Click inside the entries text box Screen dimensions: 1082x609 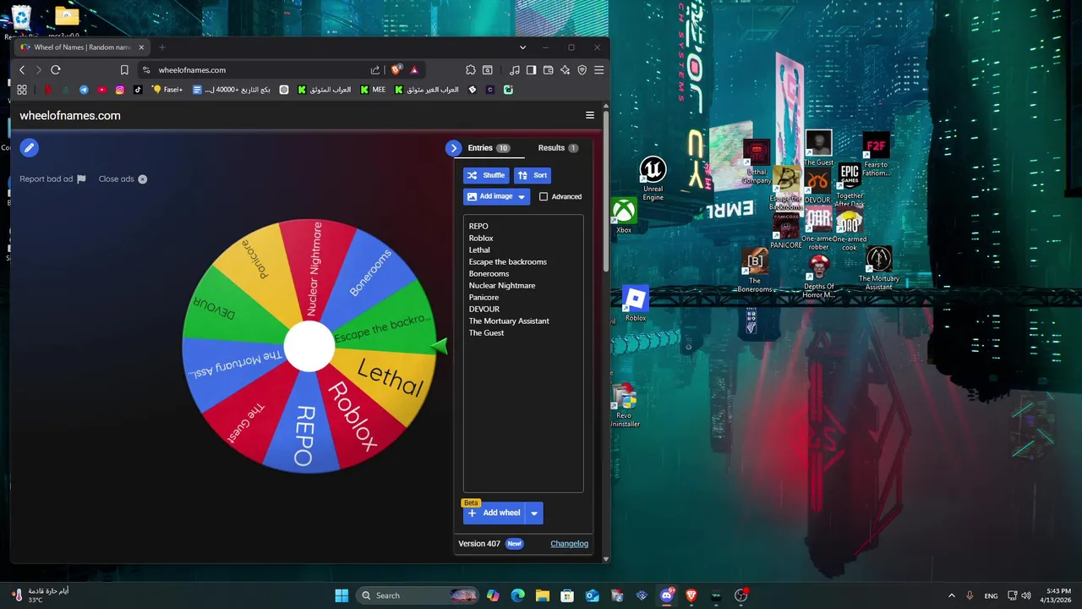point(523,353)
